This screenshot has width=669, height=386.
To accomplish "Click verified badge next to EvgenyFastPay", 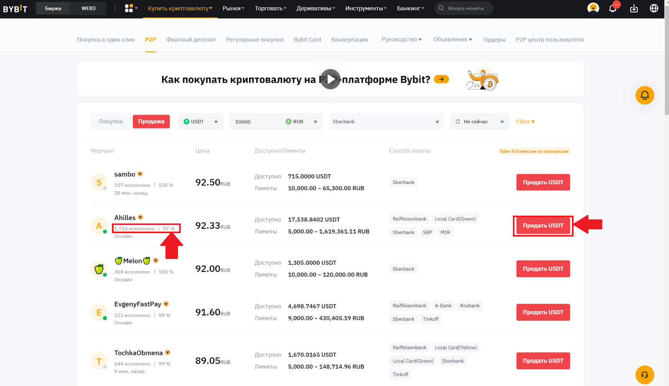I will click(166, 304).
